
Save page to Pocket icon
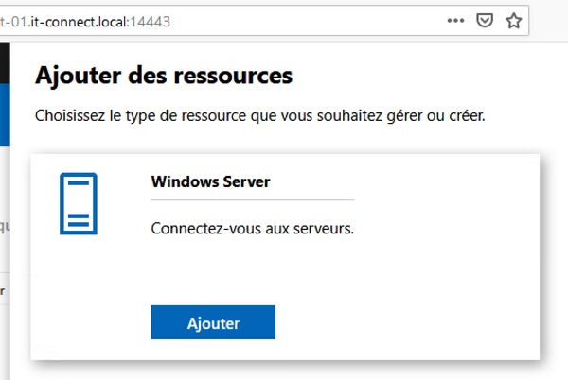coord(485,20)
